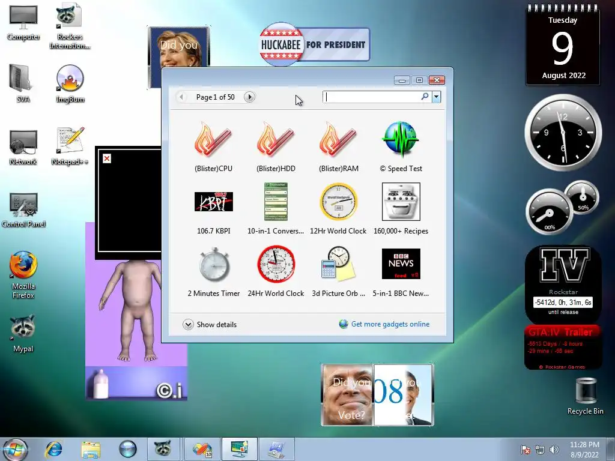The height and width of the screenshot is (461, 615).
Task: Click the calendar gadget showing Tuesday 9
Action: pyautogui.click(x=563, y=44)
